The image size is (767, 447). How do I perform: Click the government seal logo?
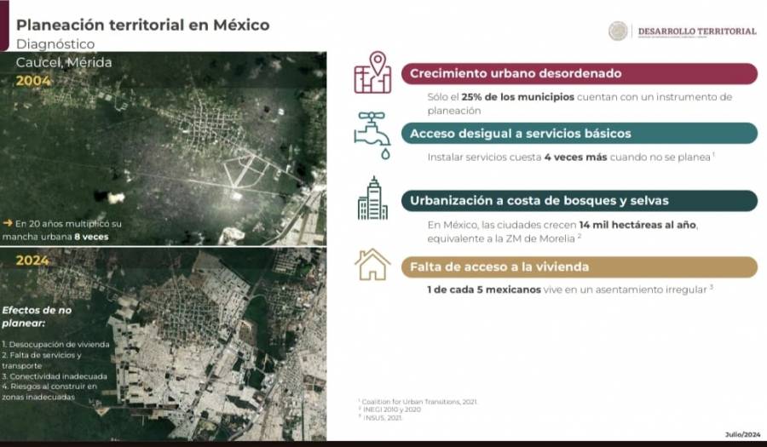click(x=618, y=31)
